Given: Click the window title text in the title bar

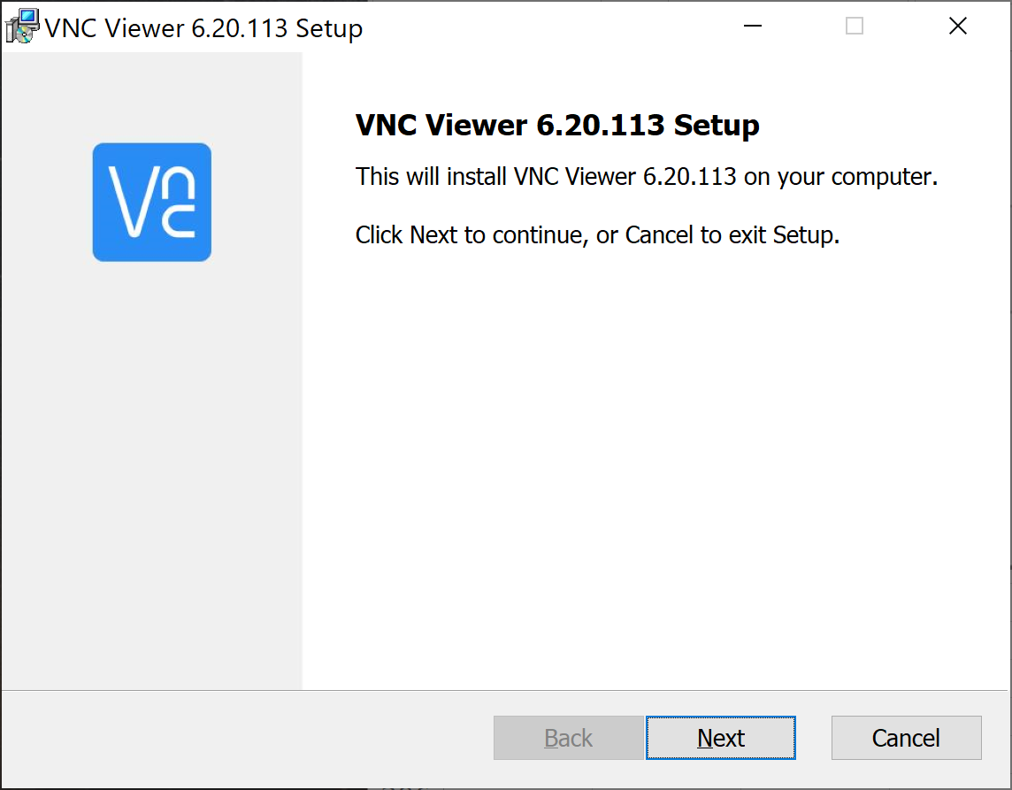Looking at the screenshot, I should click(x=203, y=28).
